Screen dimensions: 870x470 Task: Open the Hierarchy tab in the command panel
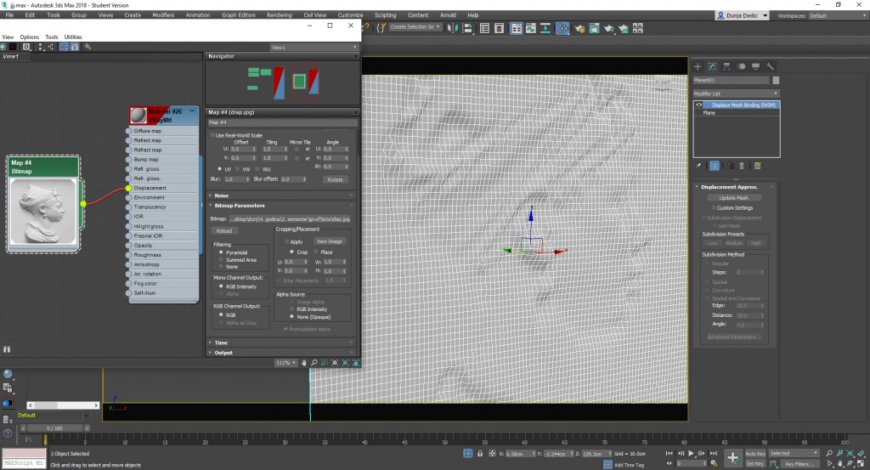726,66
